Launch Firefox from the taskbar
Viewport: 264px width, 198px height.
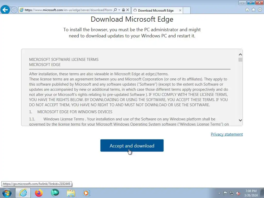tap(39, 193)
